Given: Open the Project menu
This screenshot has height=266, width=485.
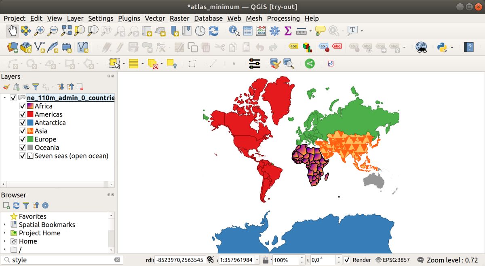Looking at the screenshot, I should pos(15,18).
